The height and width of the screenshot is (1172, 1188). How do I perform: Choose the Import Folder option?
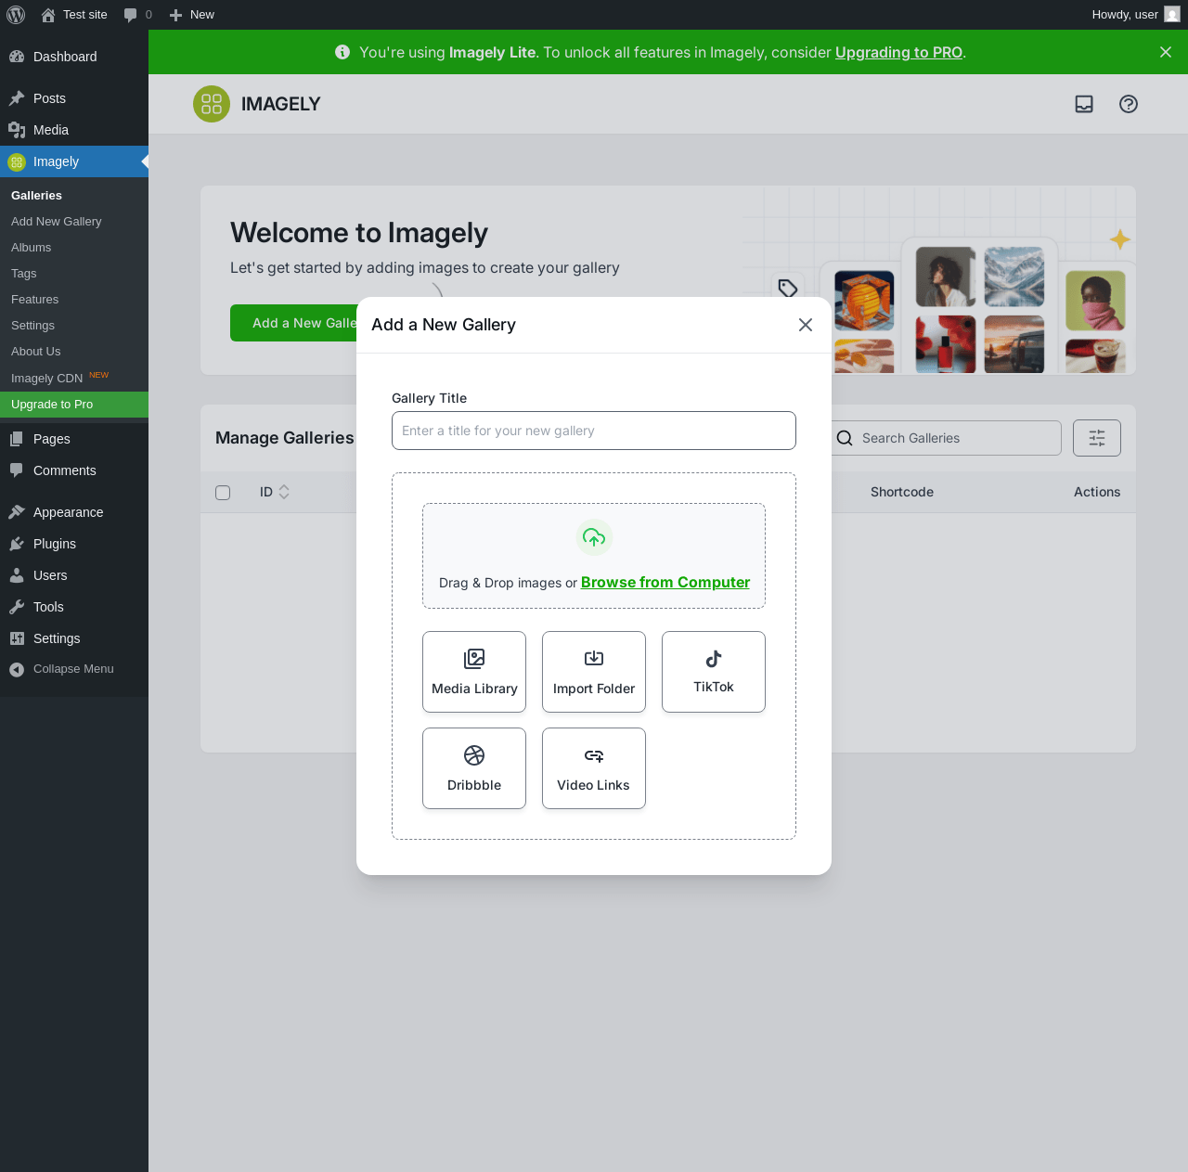[594, 672]
